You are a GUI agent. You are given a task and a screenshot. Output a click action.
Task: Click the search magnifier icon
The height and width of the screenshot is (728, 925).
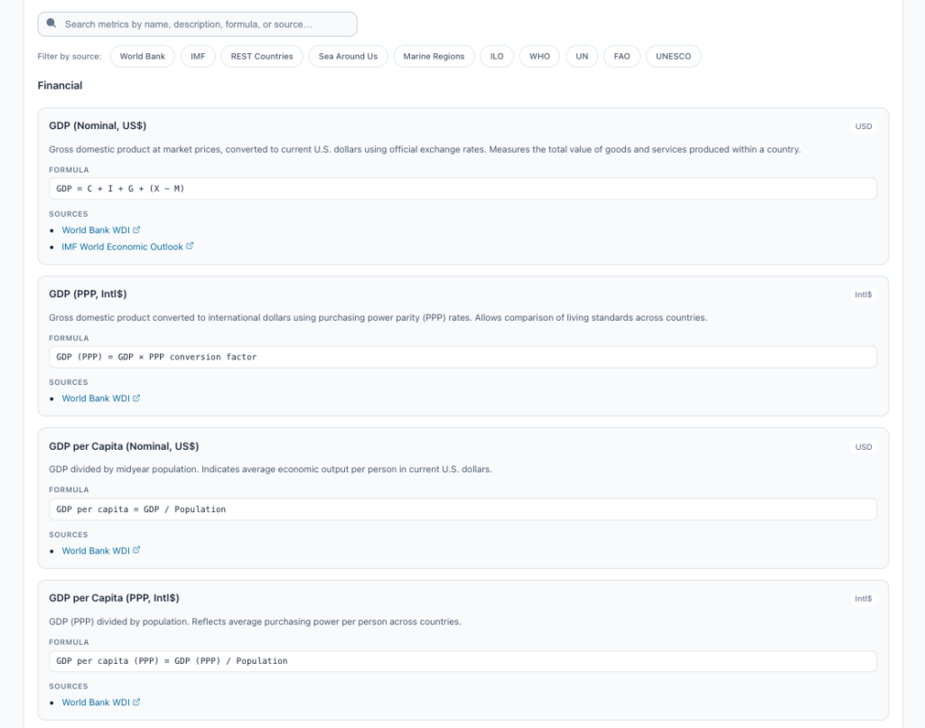coord(51,23)
